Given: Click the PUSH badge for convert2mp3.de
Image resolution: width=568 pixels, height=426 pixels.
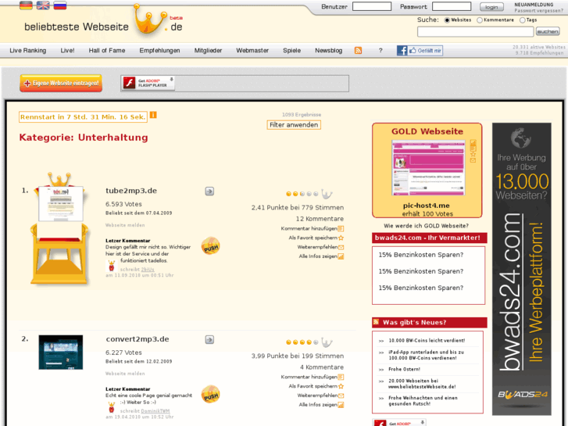Looking at the screenshot, I should 210,395.
